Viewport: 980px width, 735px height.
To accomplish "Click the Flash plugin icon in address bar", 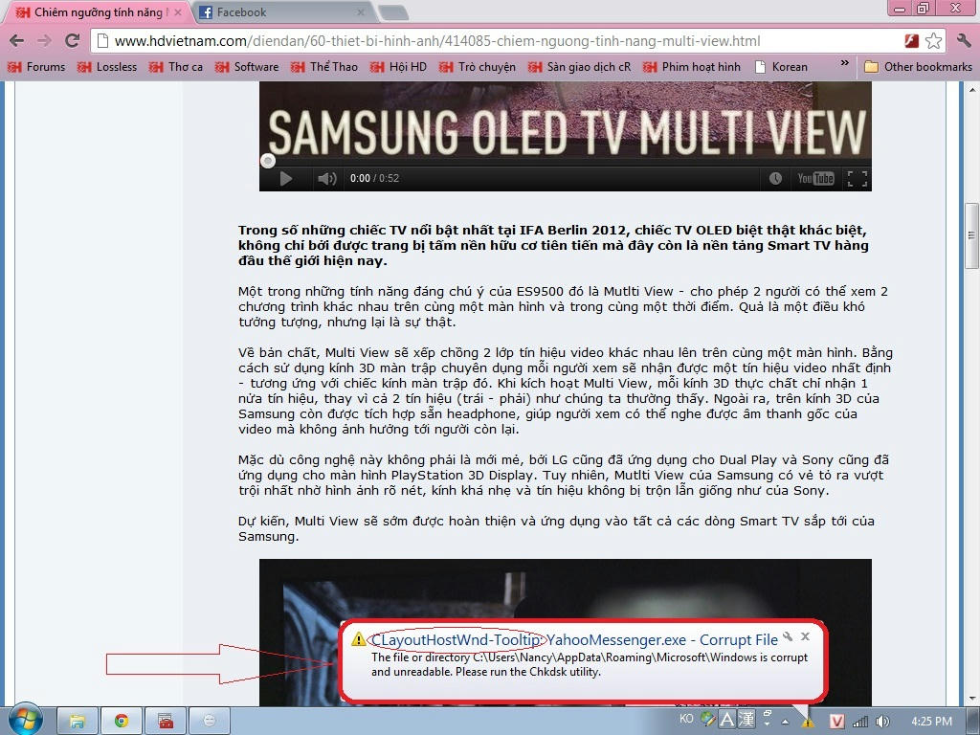I will (x=911, y=41).
